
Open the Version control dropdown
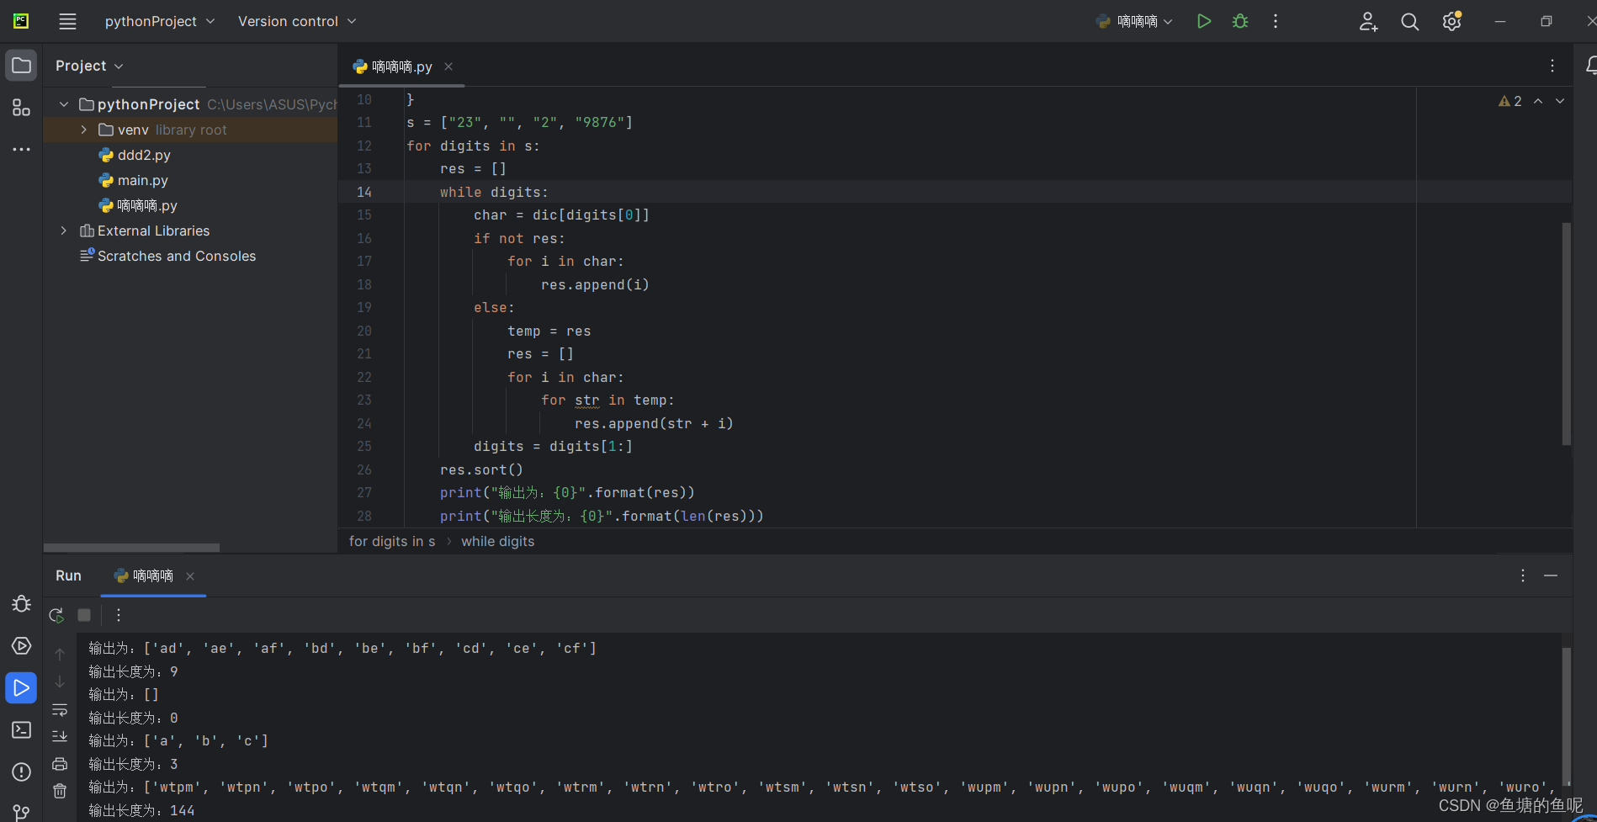(x=297, y=21)
